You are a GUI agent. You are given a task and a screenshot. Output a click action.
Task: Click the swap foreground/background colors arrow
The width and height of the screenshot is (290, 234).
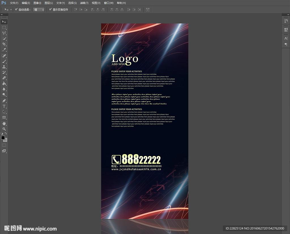tap(6, 133)
